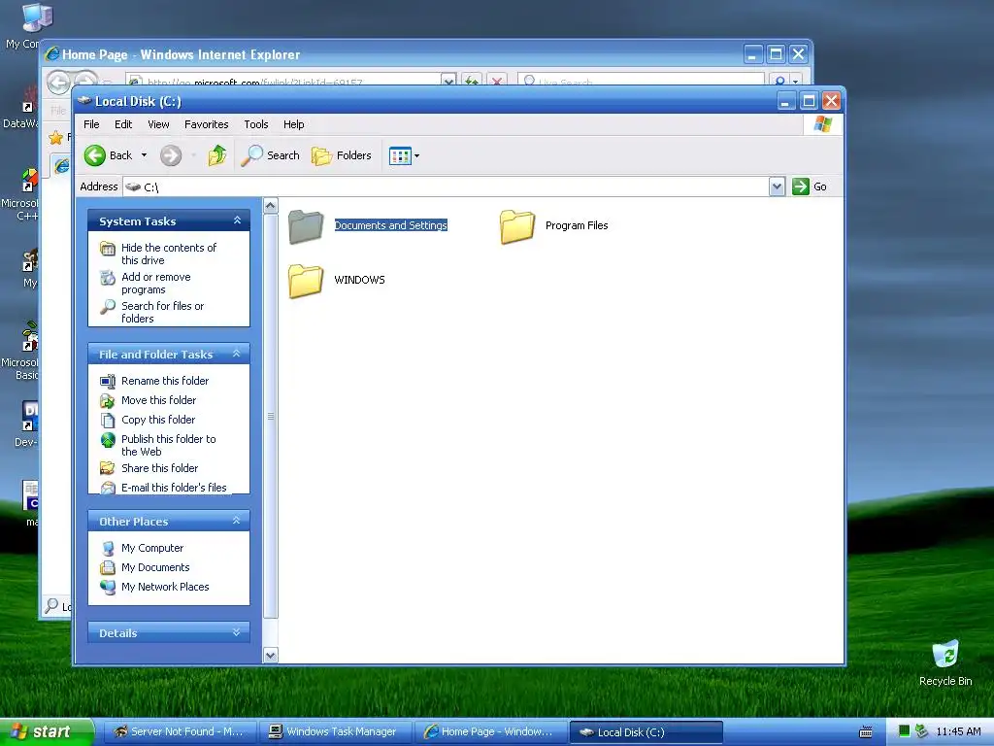Screen dimensions: 994x746
Task: Click the Documents and Settings label
Action: (x=390, y=225)
